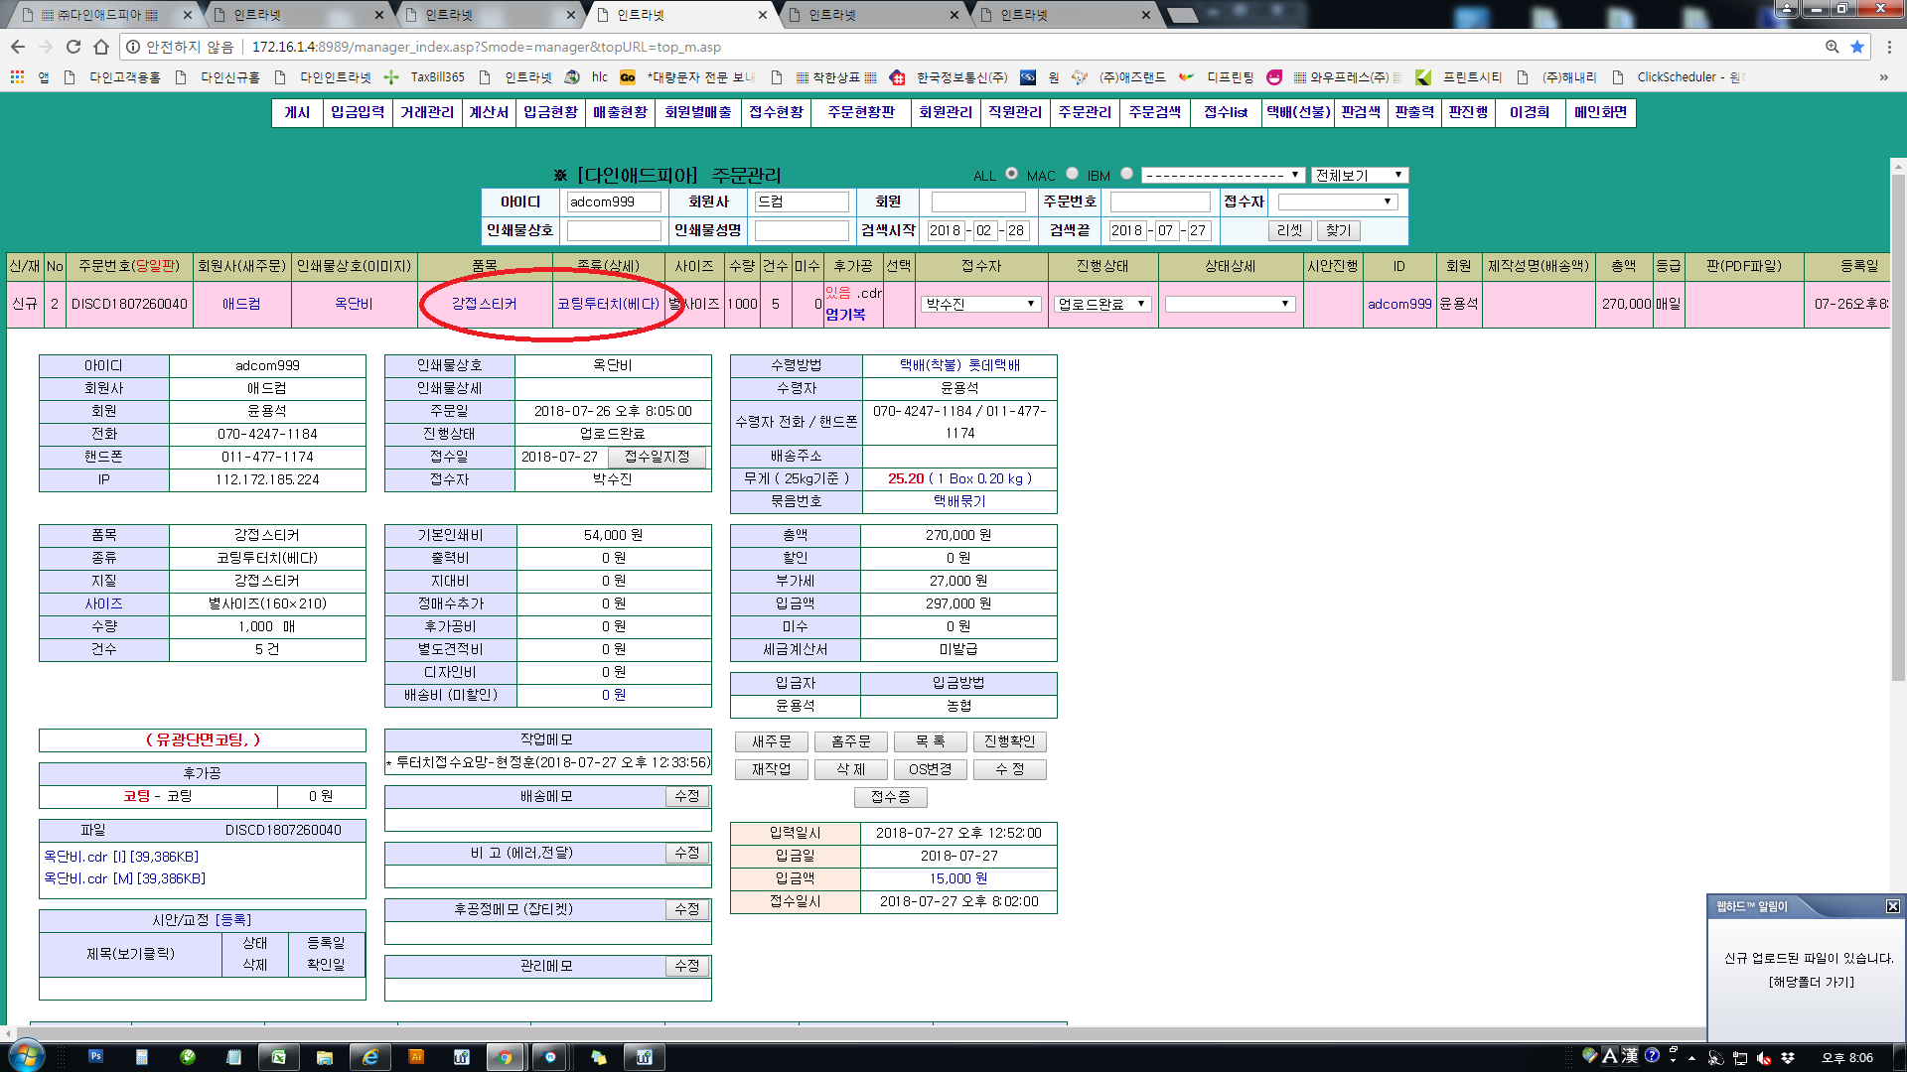Image resolution: width=1907 pixels, height=1072 pixels.
Task: Select the MAC radio button
Action: [1072, 174]
